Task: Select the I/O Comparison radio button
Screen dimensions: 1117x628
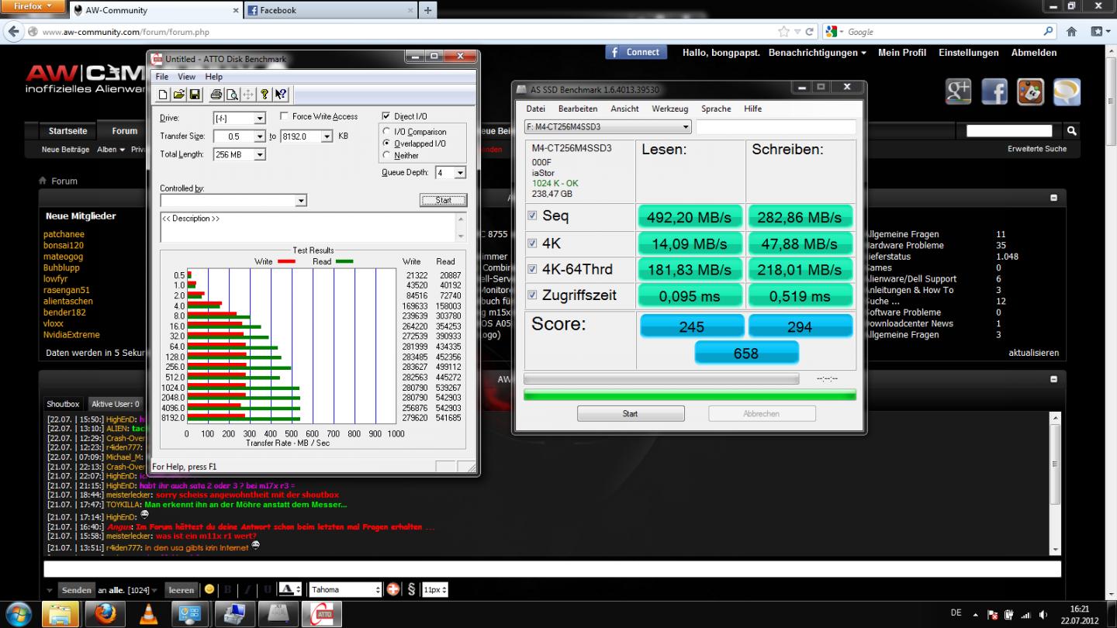Action: [387, 132]
